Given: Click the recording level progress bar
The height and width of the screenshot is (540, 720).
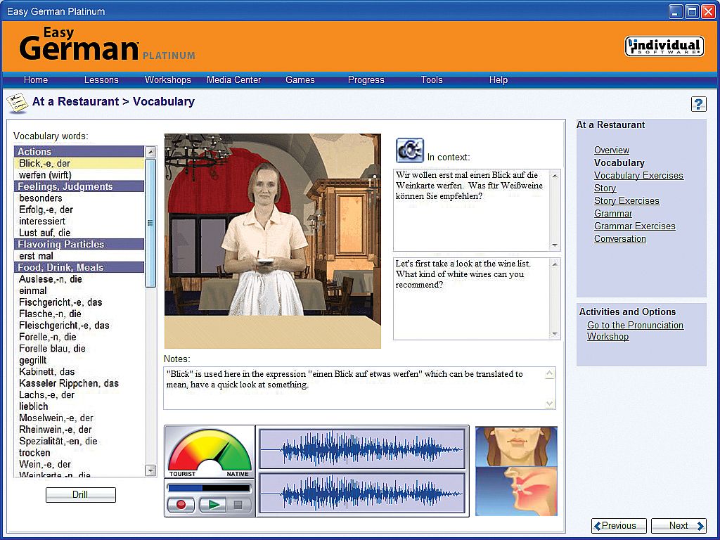Looking at the screenshot, I should [209, 488].
